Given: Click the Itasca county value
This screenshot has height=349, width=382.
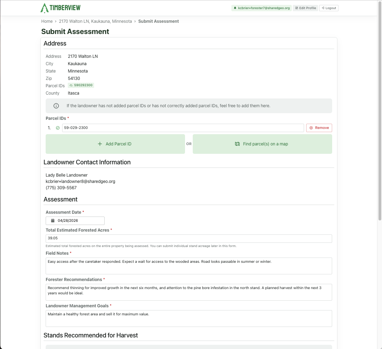Looking at the screenshot, I should click(74, 93).
